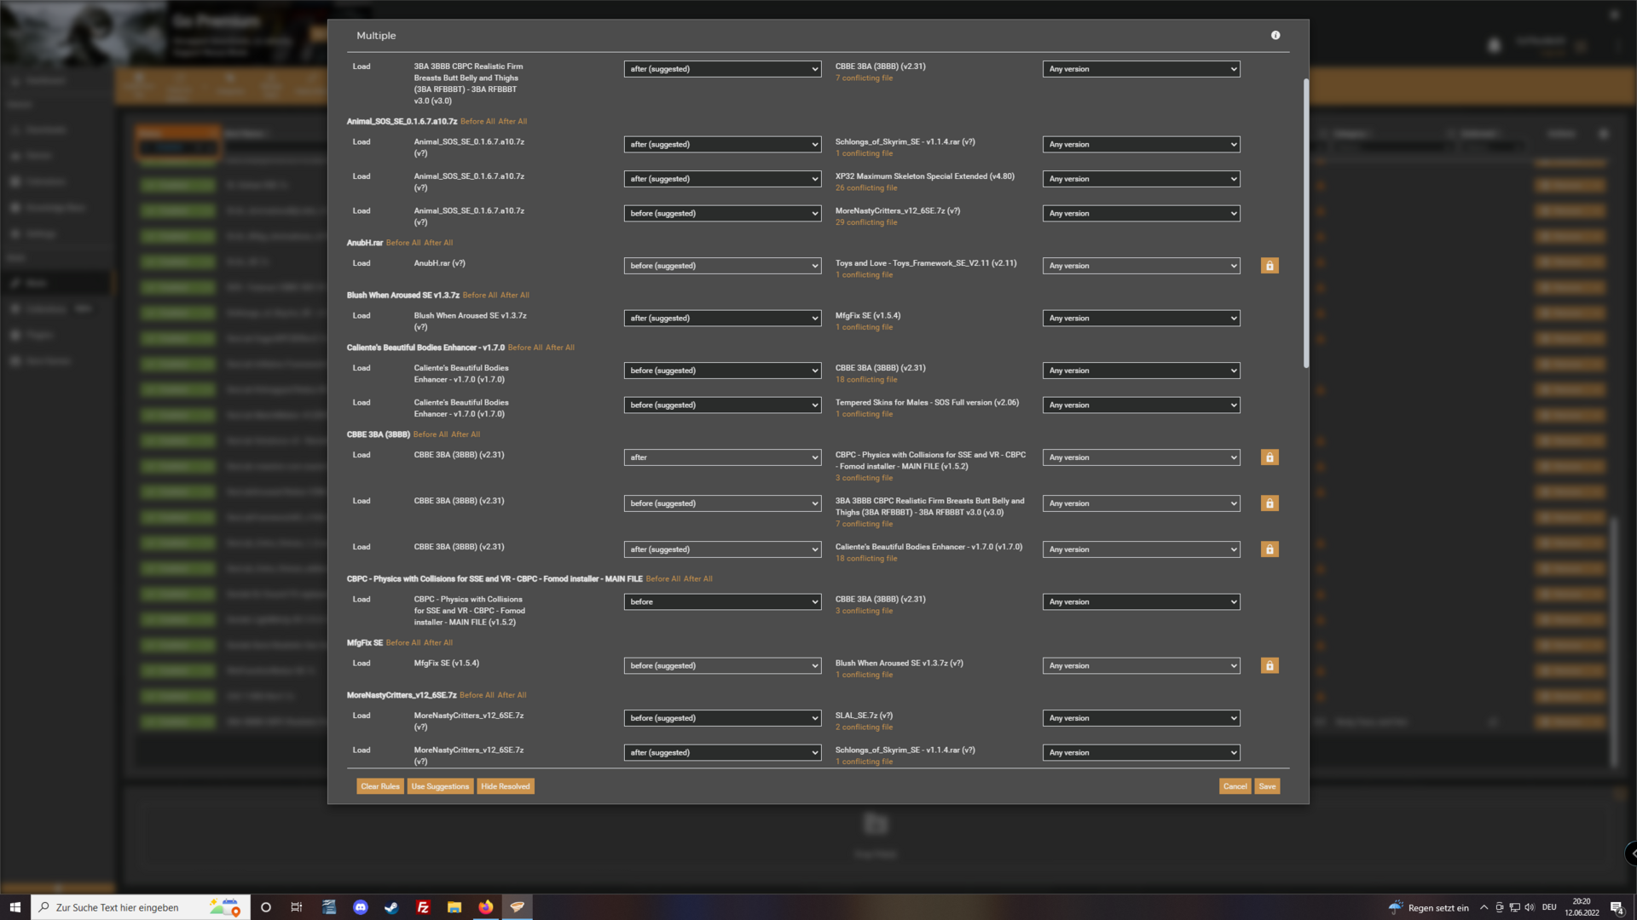Open the plain 'before' dropdown on CBPC Physics row
The width and height of the screenshot is (1637, 920).
pos(723,601)
